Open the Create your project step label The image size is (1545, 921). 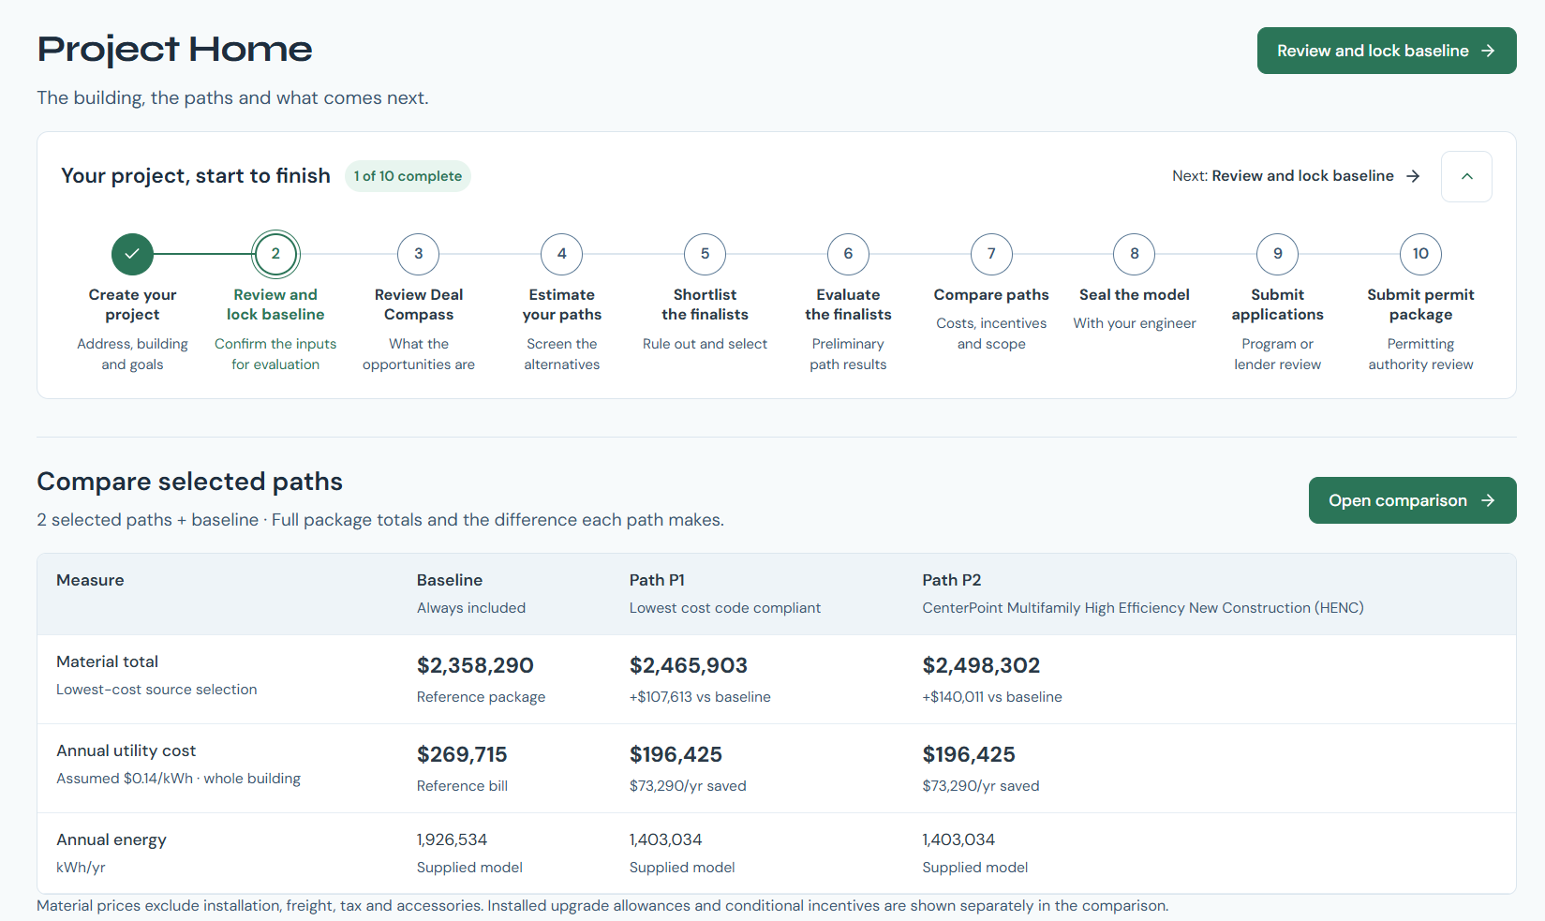point(132,305)
